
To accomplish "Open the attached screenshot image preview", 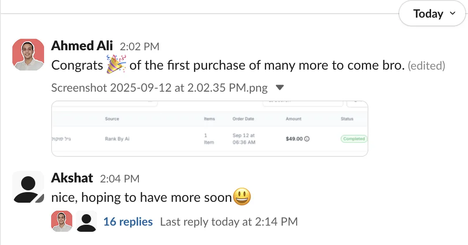I will coord(209,129).
